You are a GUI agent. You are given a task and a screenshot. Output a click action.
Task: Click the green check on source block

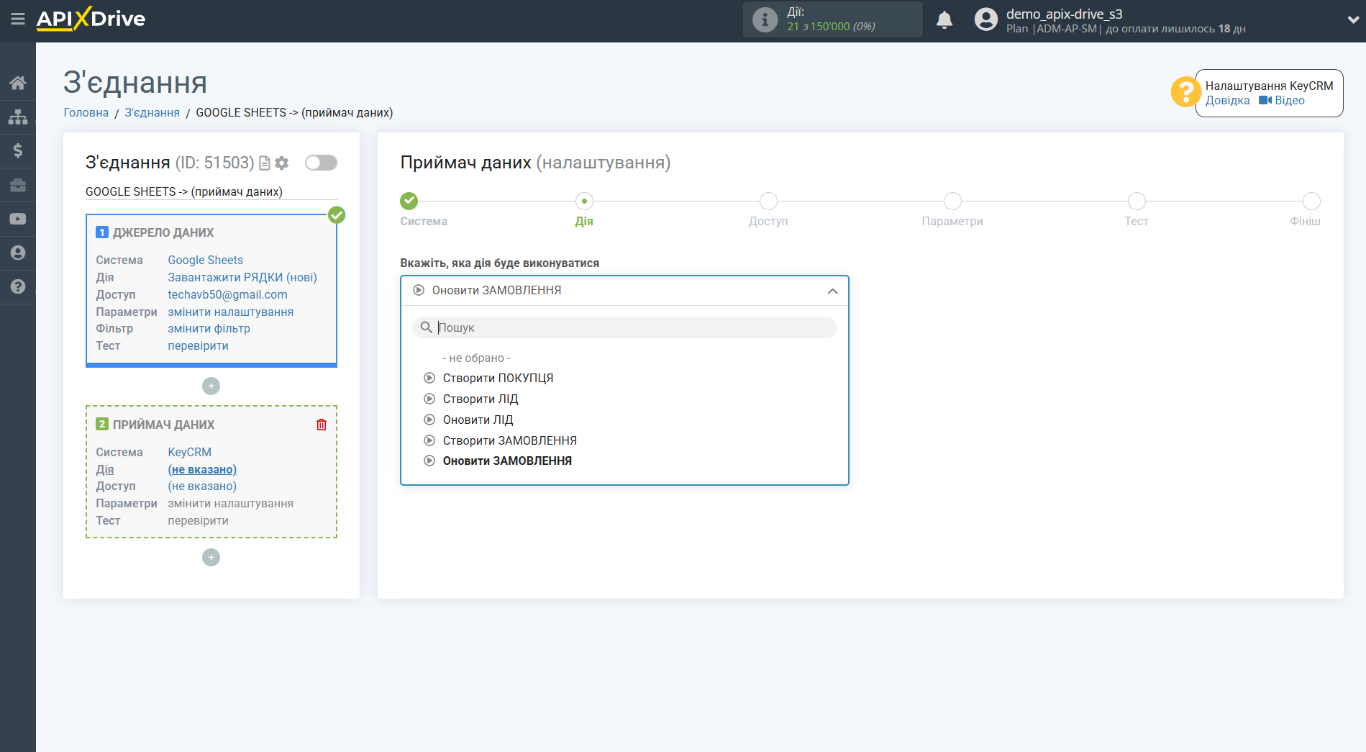[x=337, y=214]
